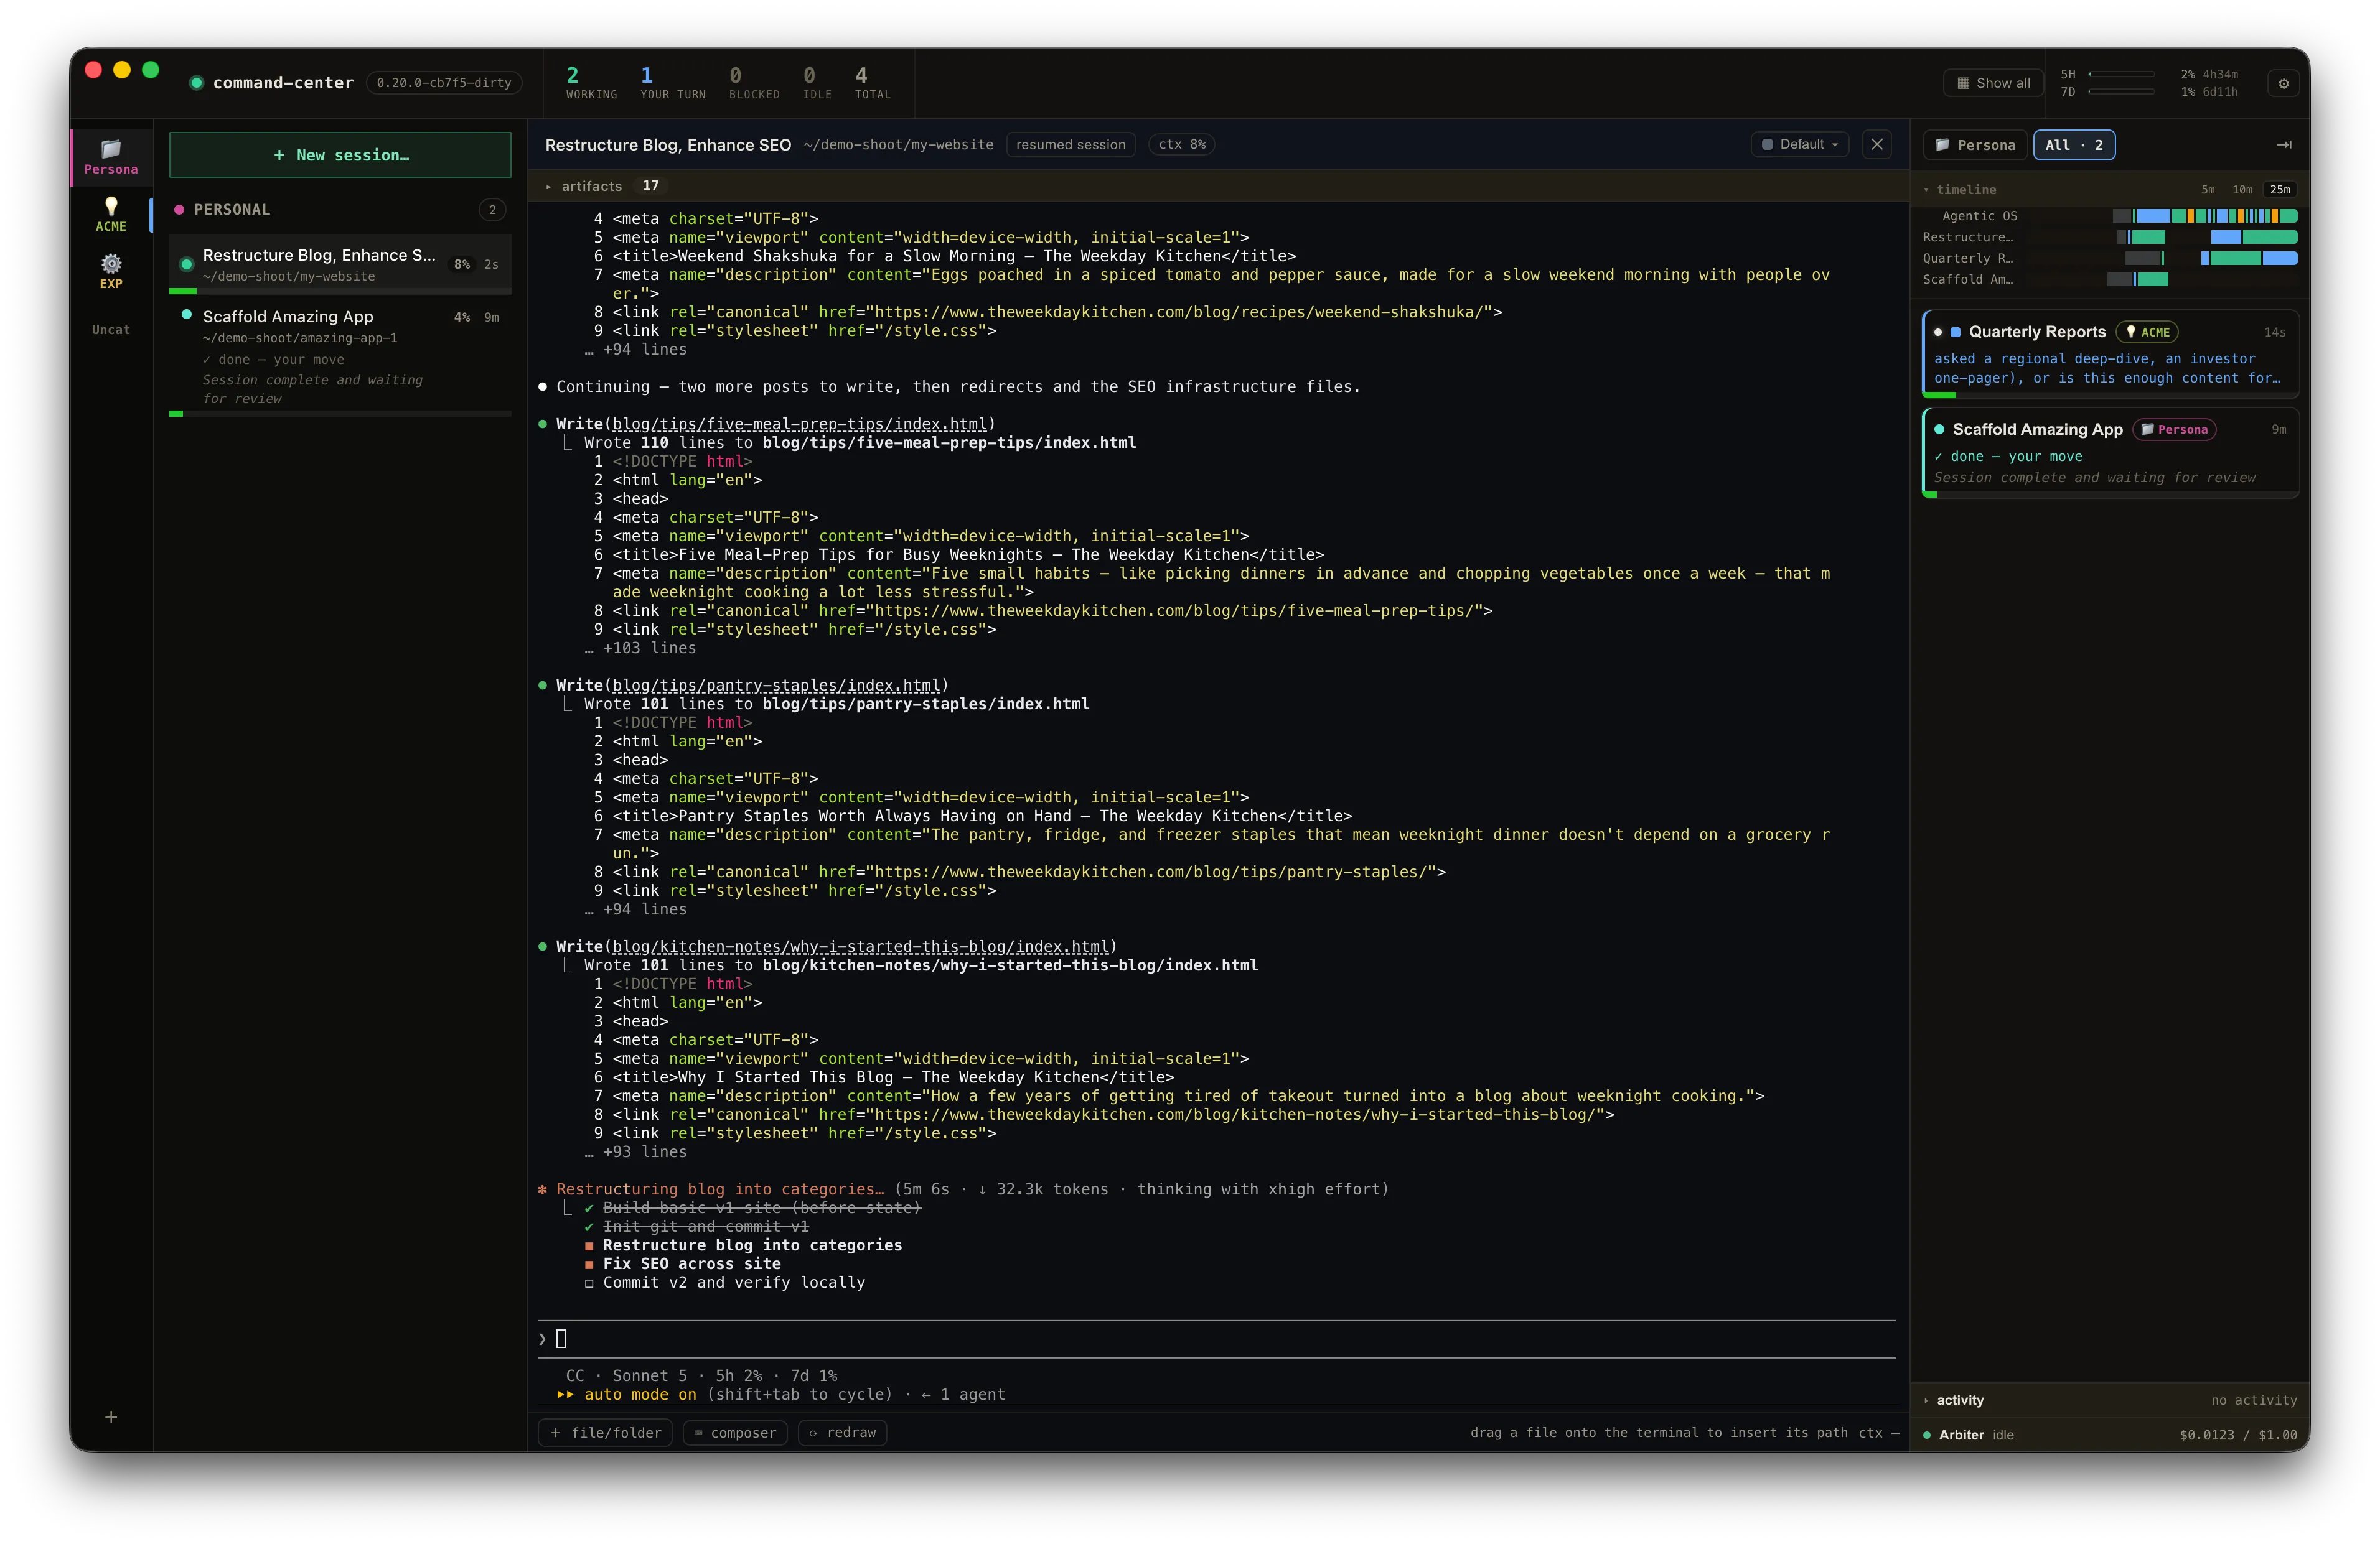Click the ACME tag on Quarterly Reports
Viewport: 2380px width, 1544px height.
pos(2146,332)
